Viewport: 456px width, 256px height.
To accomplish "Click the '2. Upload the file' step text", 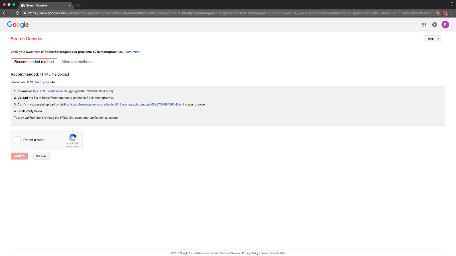I will click(x=64, y=98).
